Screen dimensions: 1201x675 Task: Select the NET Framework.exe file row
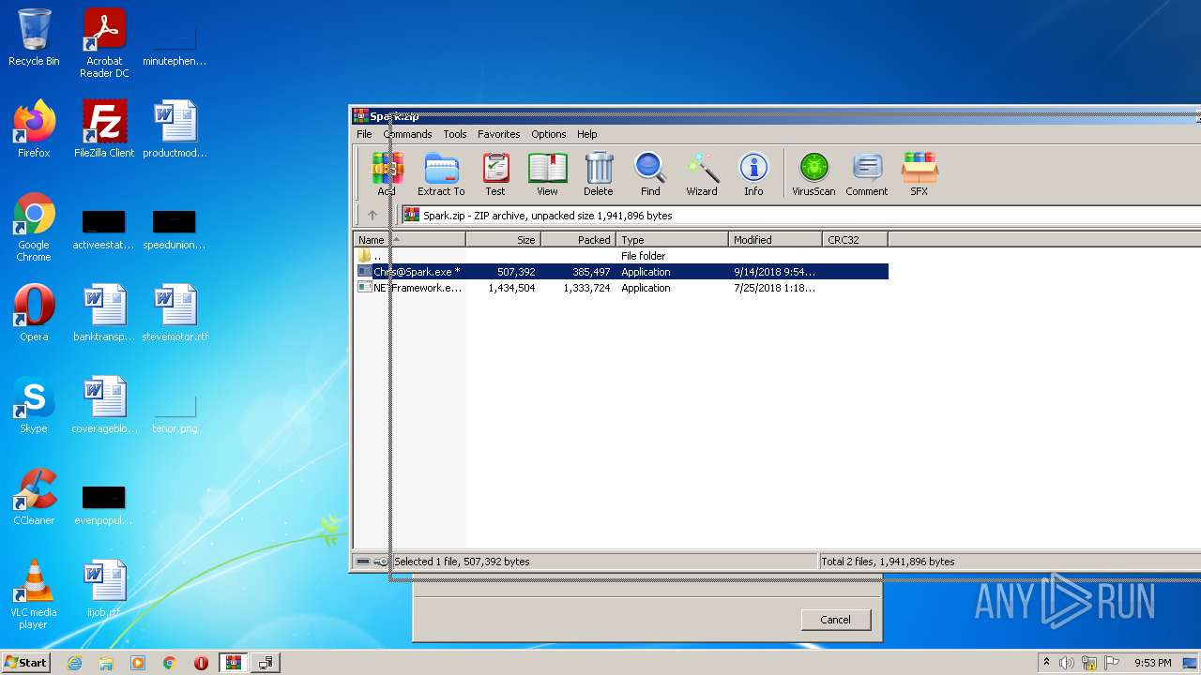coord(621,288)
